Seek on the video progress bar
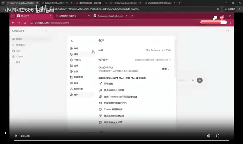This screenshot has height=144, width=243. tap(121, 141)
